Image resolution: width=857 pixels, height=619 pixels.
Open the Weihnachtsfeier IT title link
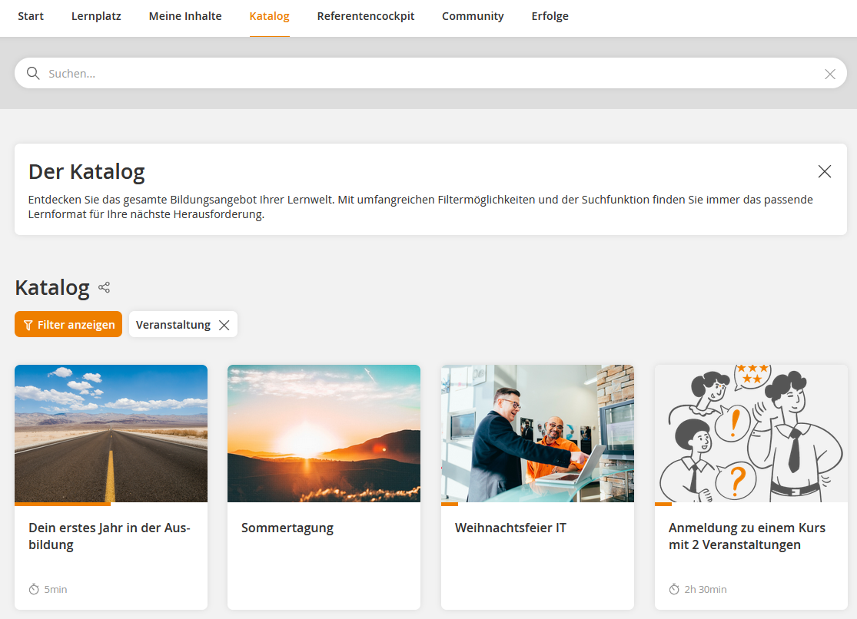(510, 528)
